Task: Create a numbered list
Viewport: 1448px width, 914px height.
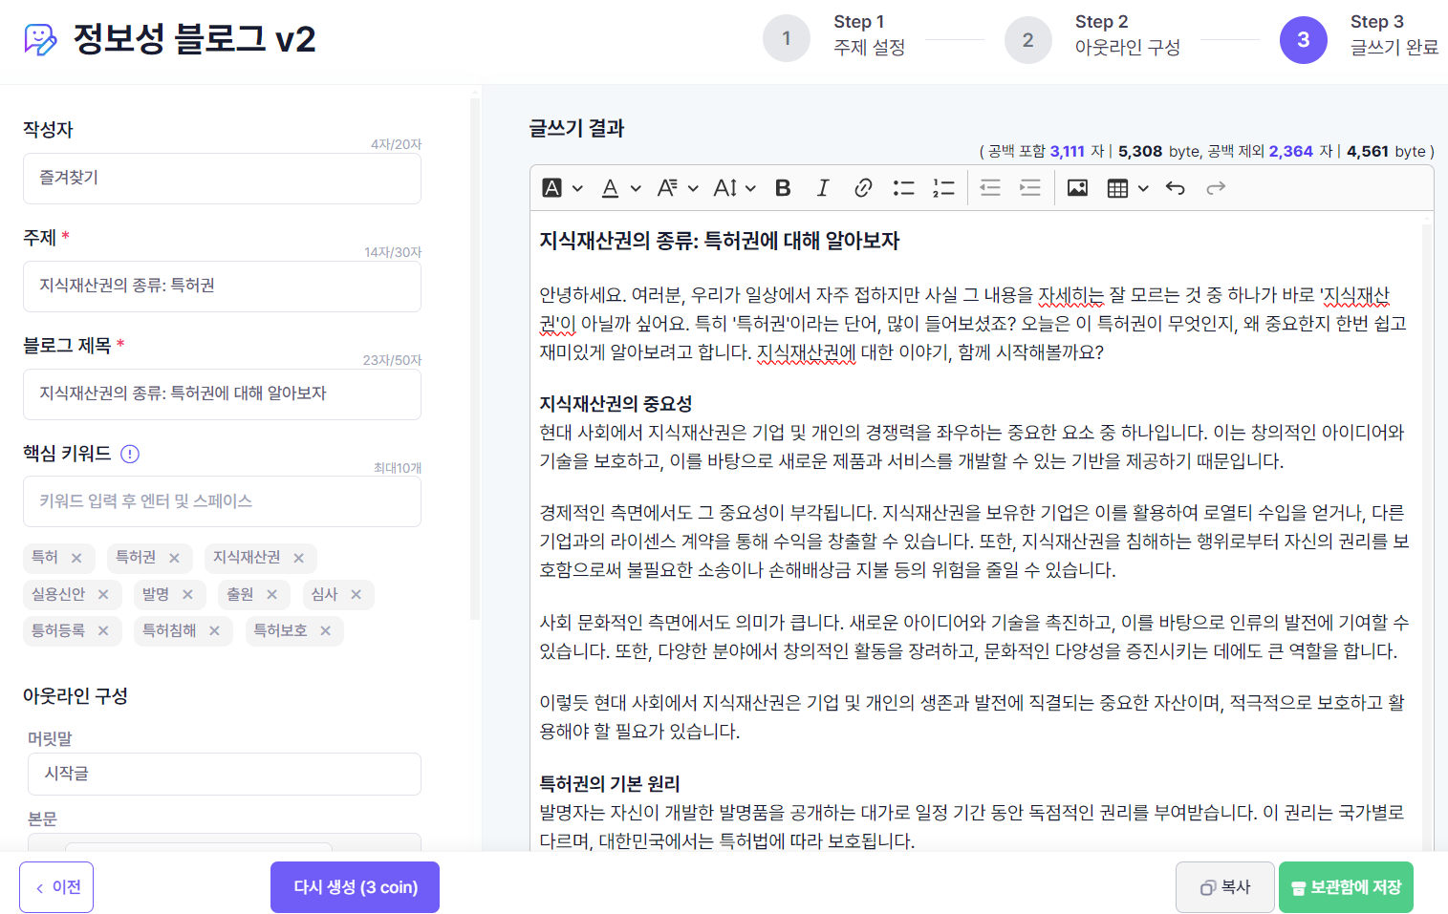Action: 943,187
